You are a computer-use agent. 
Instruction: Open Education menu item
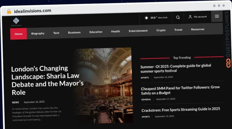click(96, 32)
